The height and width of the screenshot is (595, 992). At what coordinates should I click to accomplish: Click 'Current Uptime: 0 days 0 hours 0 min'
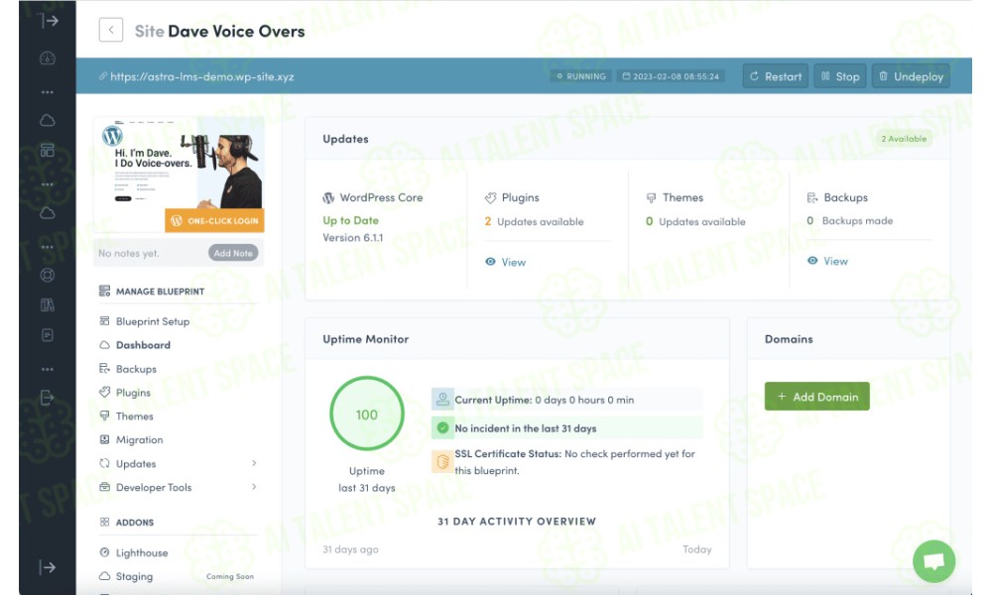click(544, 400)
